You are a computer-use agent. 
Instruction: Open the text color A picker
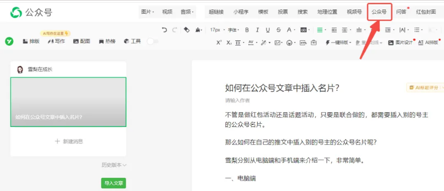[291, 30]
